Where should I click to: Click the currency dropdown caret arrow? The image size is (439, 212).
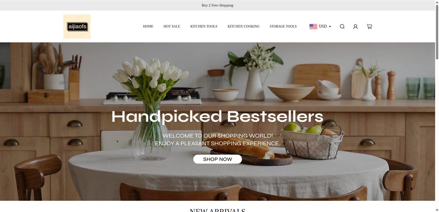coord(330,26)
